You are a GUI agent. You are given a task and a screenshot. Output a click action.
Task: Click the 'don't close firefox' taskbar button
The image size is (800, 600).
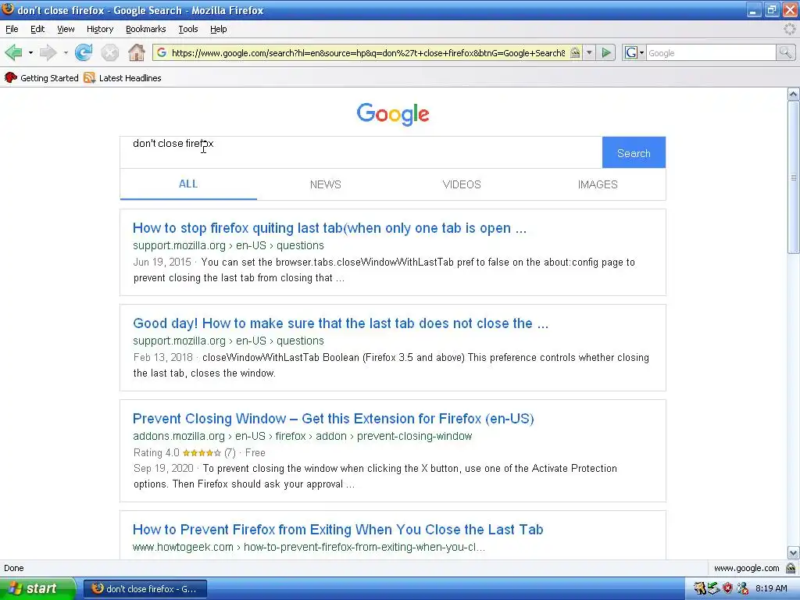(x=145, y=588)
